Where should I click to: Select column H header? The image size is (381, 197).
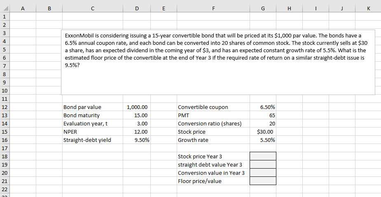point(289,9)
